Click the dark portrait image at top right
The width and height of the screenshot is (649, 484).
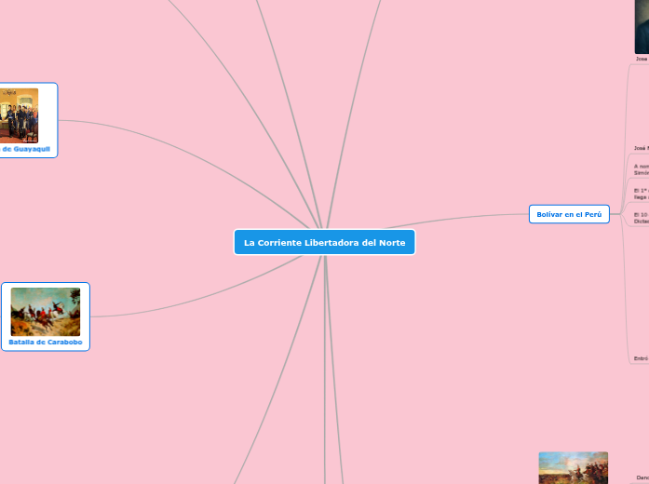pos(642,26)
